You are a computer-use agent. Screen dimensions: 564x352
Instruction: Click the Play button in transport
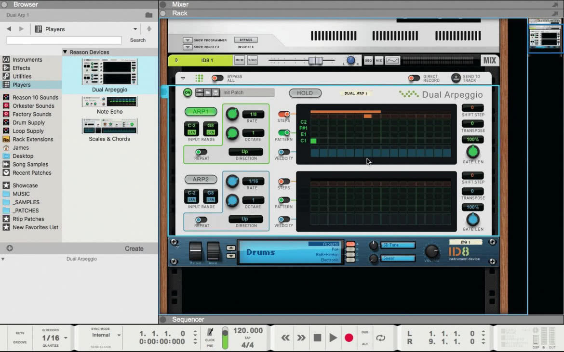(333, 338)
